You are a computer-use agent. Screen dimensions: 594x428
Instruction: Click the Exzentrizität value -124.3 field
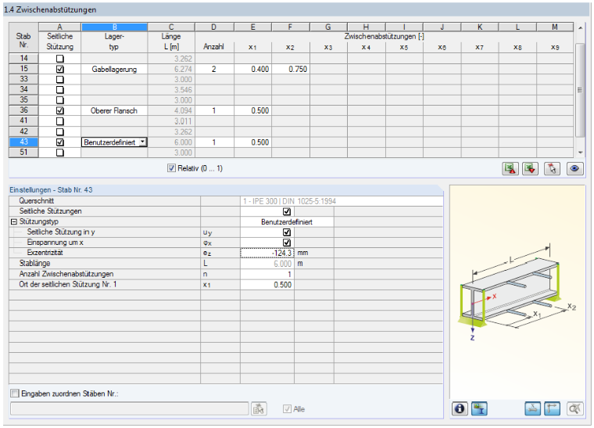[x=267, y=253]
